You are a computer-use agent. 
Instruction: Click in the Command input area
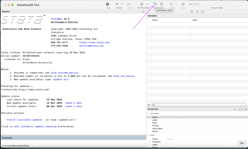[x=73, y=142]
